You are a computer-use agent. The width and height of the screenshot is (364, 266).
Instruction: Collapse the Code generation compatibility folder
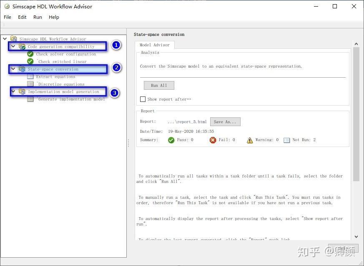tap(13, 46)
